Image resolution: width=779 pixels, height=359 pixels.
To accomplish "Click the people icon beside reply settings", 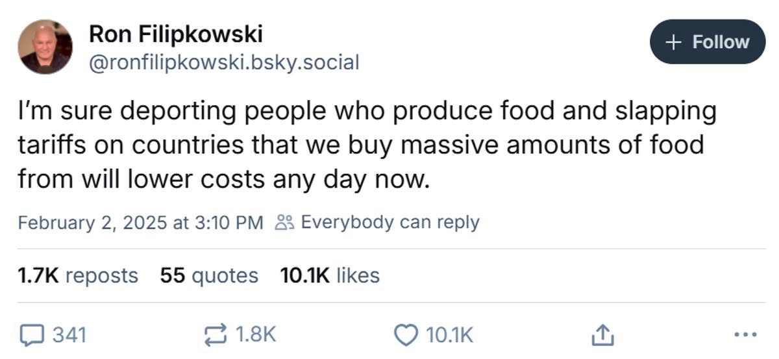I will pos(284,223).
